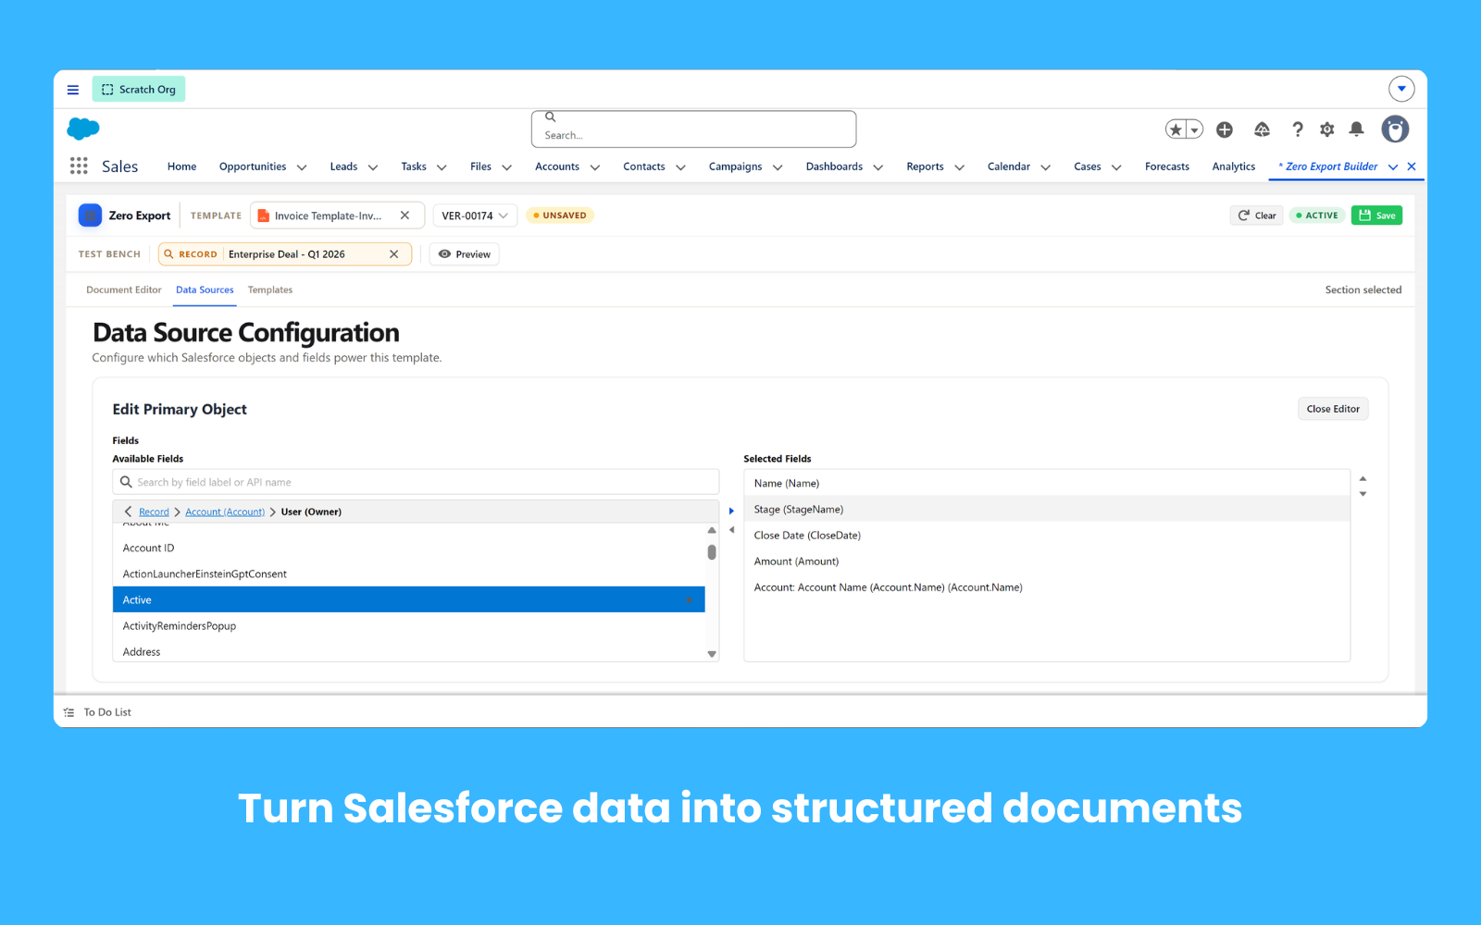Click the Preview button

coord(464,254)
